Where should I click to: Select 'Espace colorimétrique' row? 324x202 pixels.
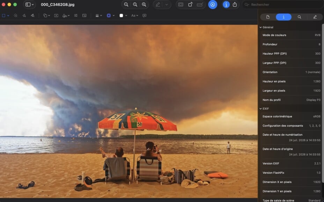[291, 116]
